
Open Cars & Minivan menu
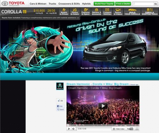click(x=38, y=4)
